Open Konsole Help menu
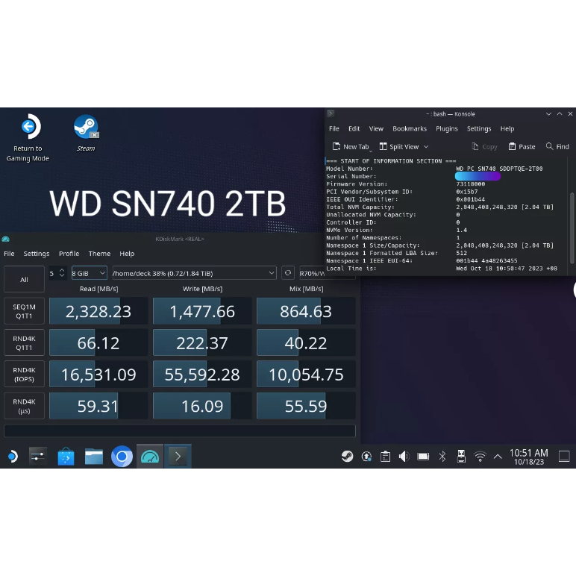This screenshot has height=576, width=576. 507,128
